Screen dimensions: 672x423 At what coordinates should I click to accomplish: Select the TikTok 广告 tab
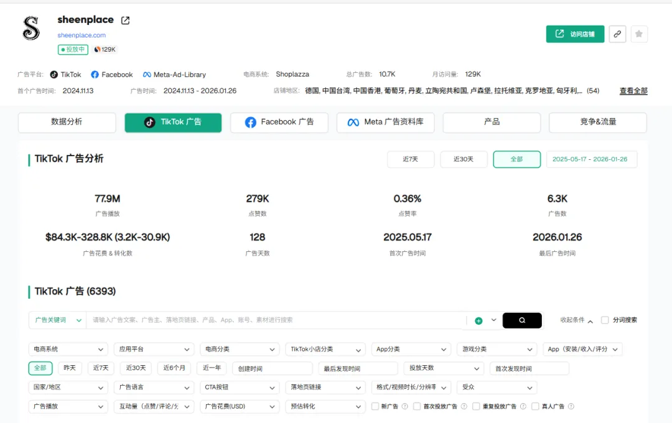173,122
